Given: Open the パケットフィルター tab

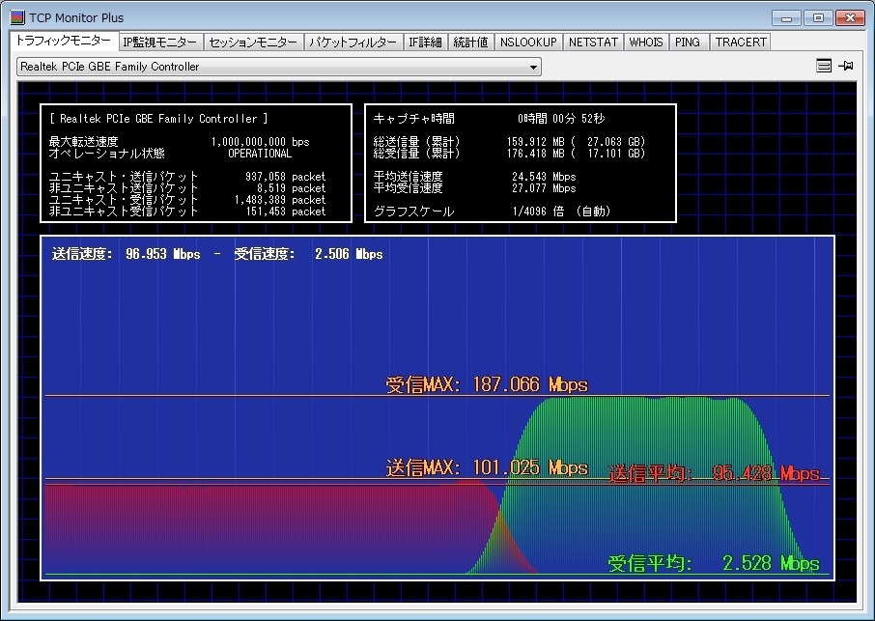Looking at the screenshot, I should point(353,42).
